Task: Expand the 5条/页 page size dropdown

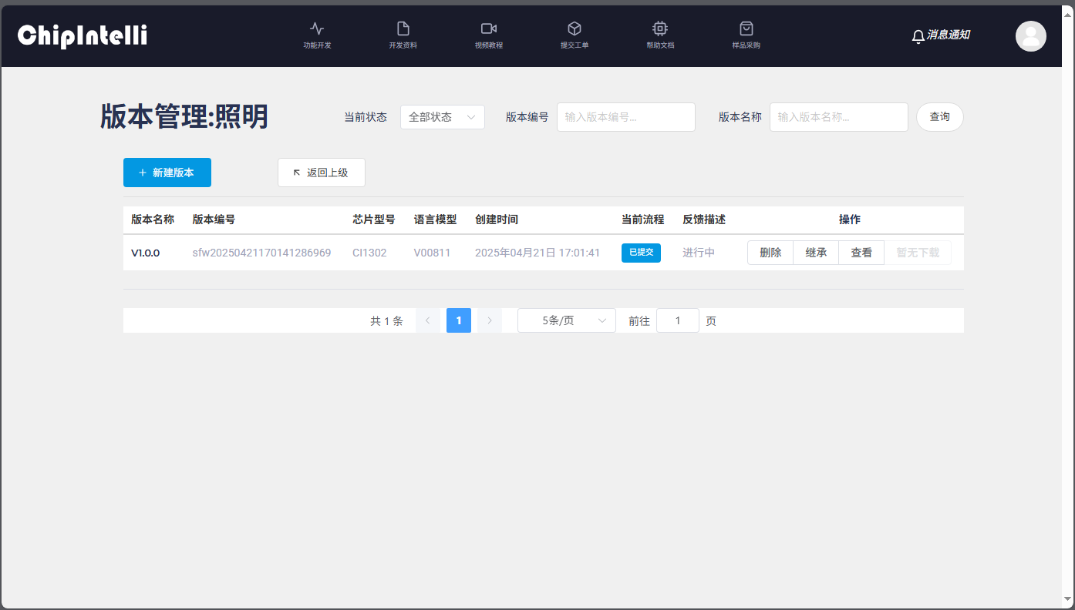Action: point(567,320)
